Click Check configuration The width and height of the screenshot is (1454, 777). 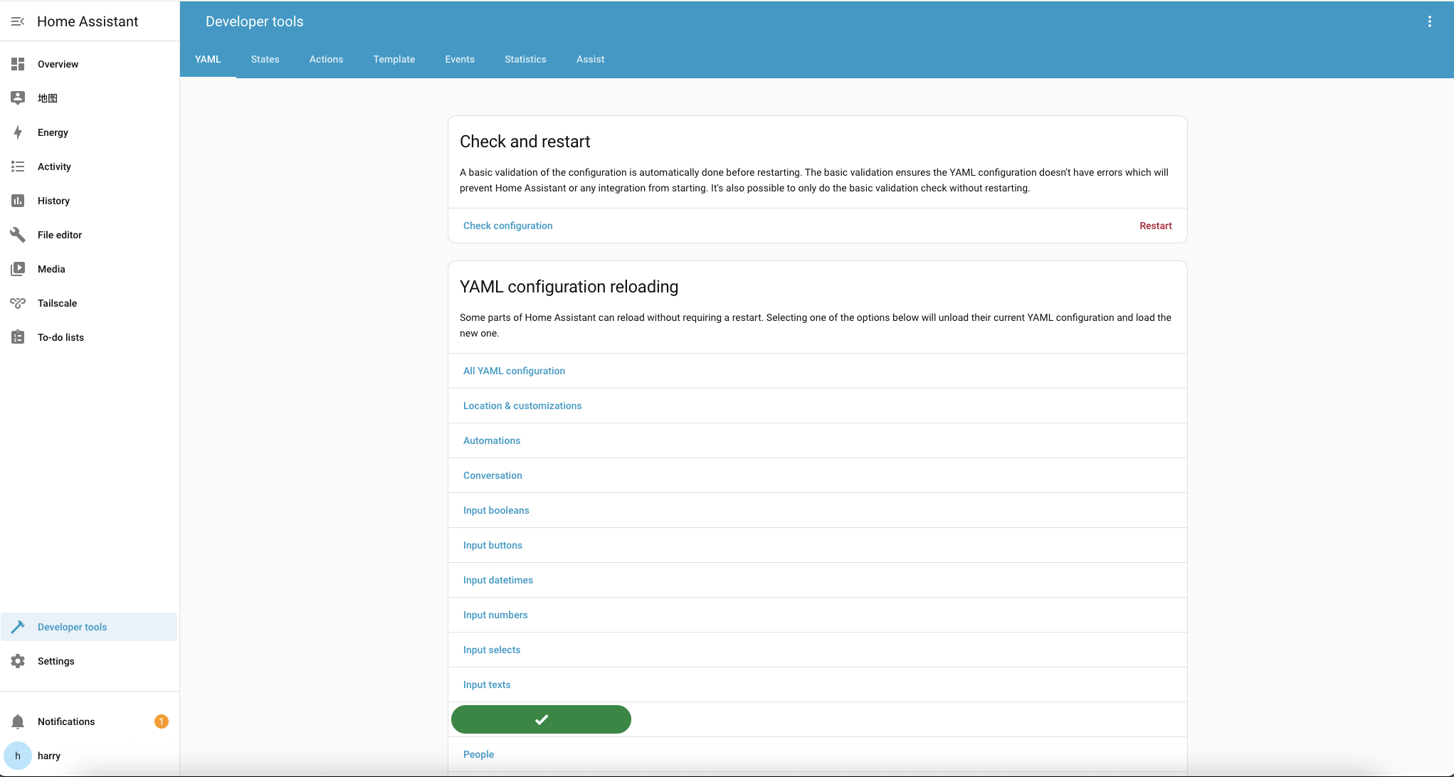[x=507, y=226]
